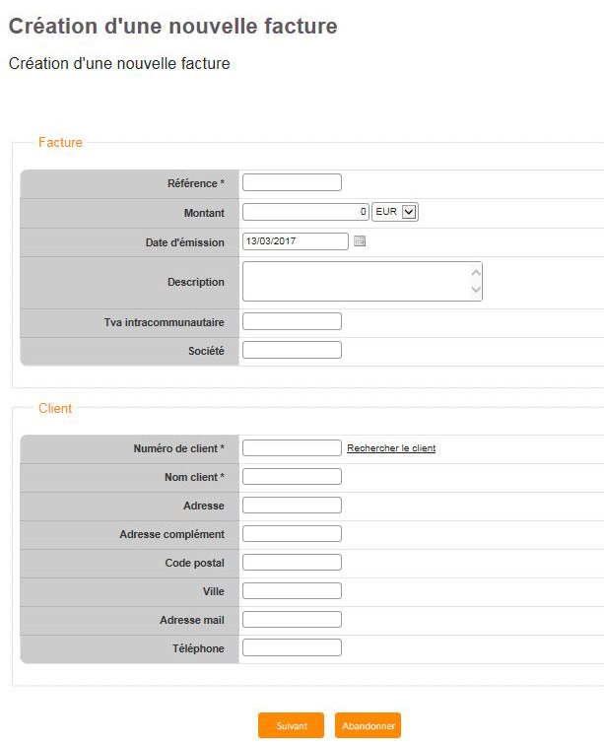
Task: Open the Rechercher le client link
Action: (391, 448)
